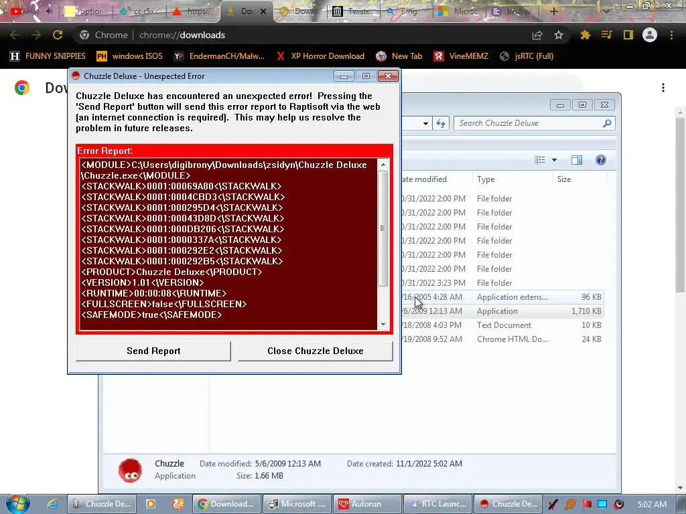Open the media controls icon in Chrome
The width and height of the screenshot is (686, 514).
pyautogui.click(x=606, y=35)
